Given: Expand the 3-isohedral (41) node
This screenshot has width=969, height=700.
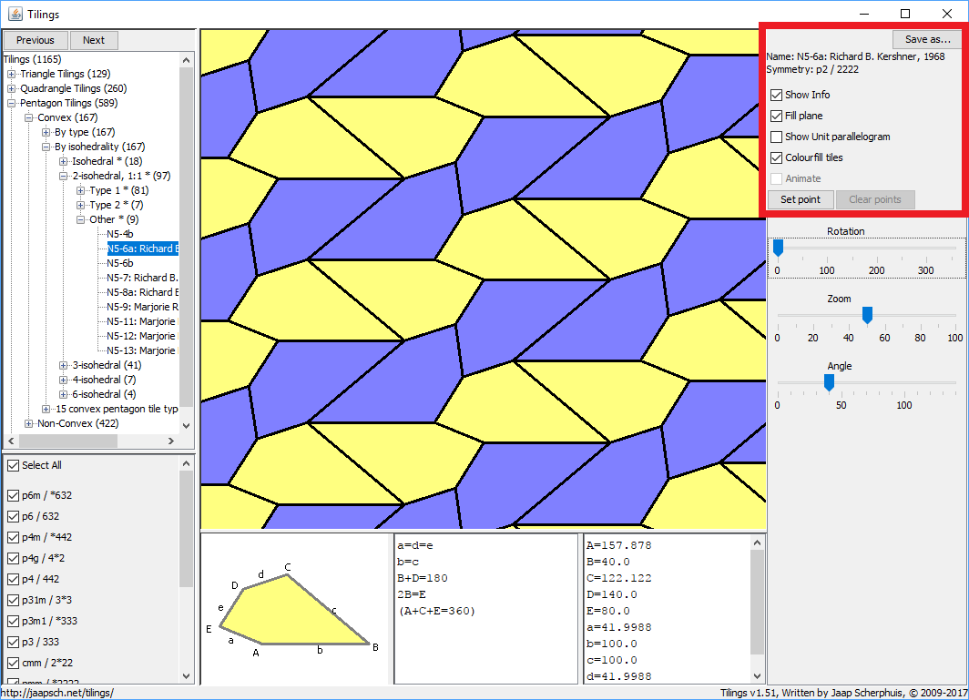Looking at the screenshot, I should (63, 366).
